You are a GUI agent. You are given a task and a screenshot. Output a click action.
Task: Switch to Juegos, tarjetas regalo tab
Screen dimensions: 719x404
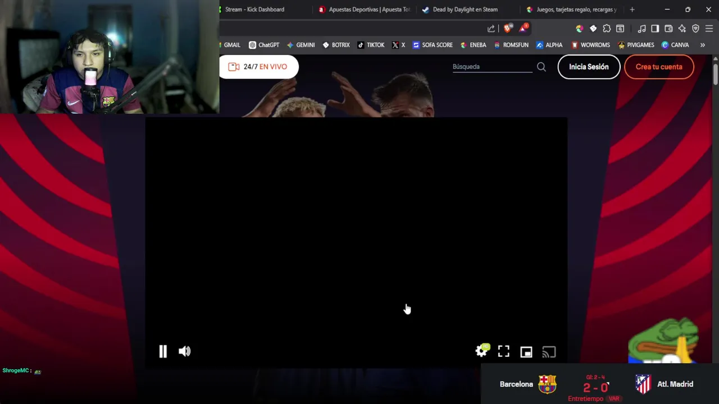572,10
